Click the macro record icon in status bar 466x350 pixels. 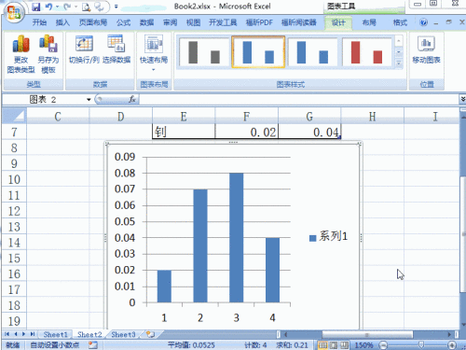pos(93,344)
